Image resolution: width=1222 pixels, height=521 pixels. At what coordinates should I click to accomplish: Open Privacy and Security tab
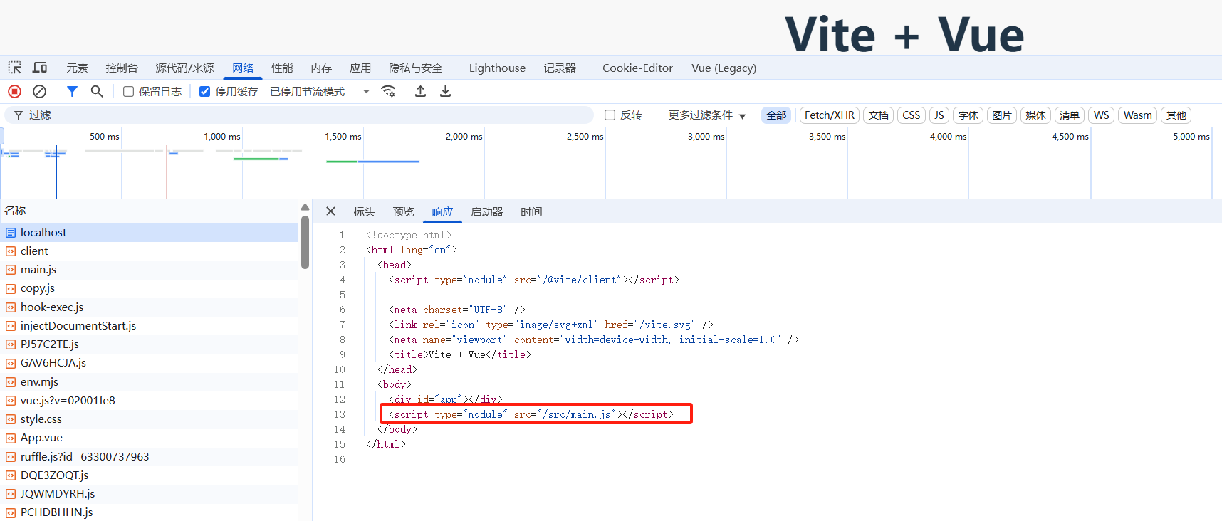click(416, 68)
